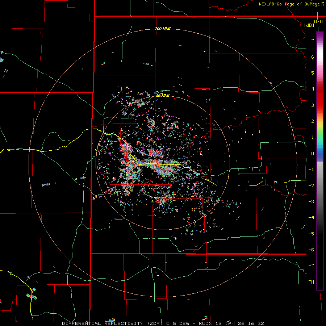Viewport: 326px width, 326px height.
Task: Click the legend value 3
Action: [313, 105]
